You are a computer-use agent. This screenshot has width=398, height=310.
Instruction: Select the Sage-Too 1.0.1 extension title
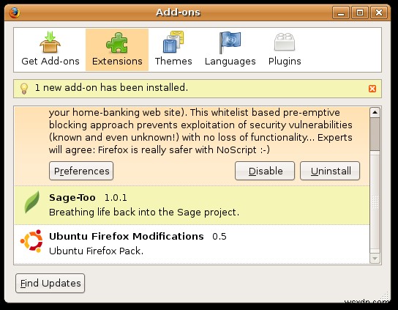click(88, 198)
